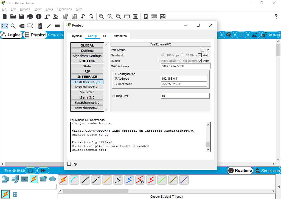Open Static routing configuration
This screenshot has height=199, width=281.
point(87,66)
